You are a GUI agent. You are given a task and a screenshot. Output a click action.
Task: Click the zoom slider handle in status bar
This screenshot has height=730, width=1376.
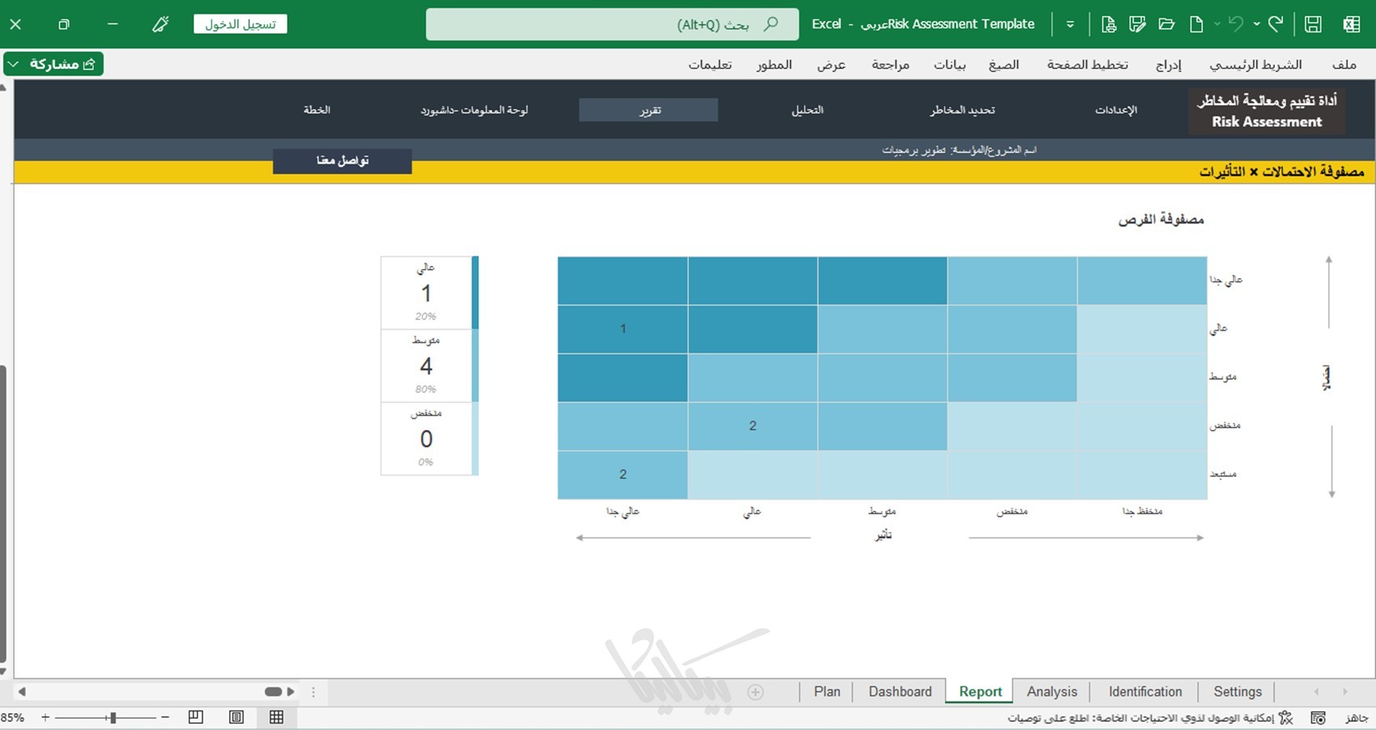pyautogui.click(x=112, y=717)
